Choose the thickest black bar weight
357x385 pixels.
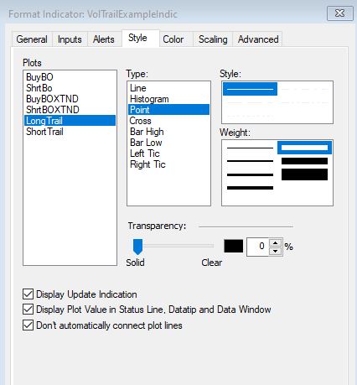click(304, 174)
